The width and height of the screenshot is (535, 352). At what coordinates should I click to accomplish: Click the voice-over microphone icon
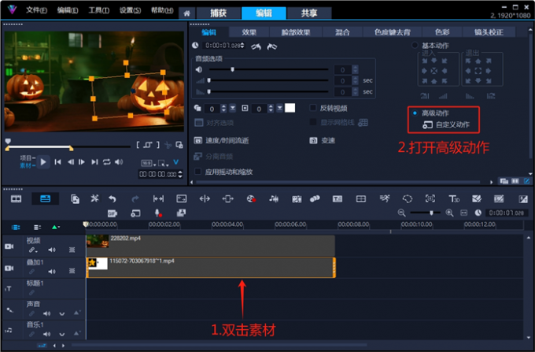click(x=158, y=213)
